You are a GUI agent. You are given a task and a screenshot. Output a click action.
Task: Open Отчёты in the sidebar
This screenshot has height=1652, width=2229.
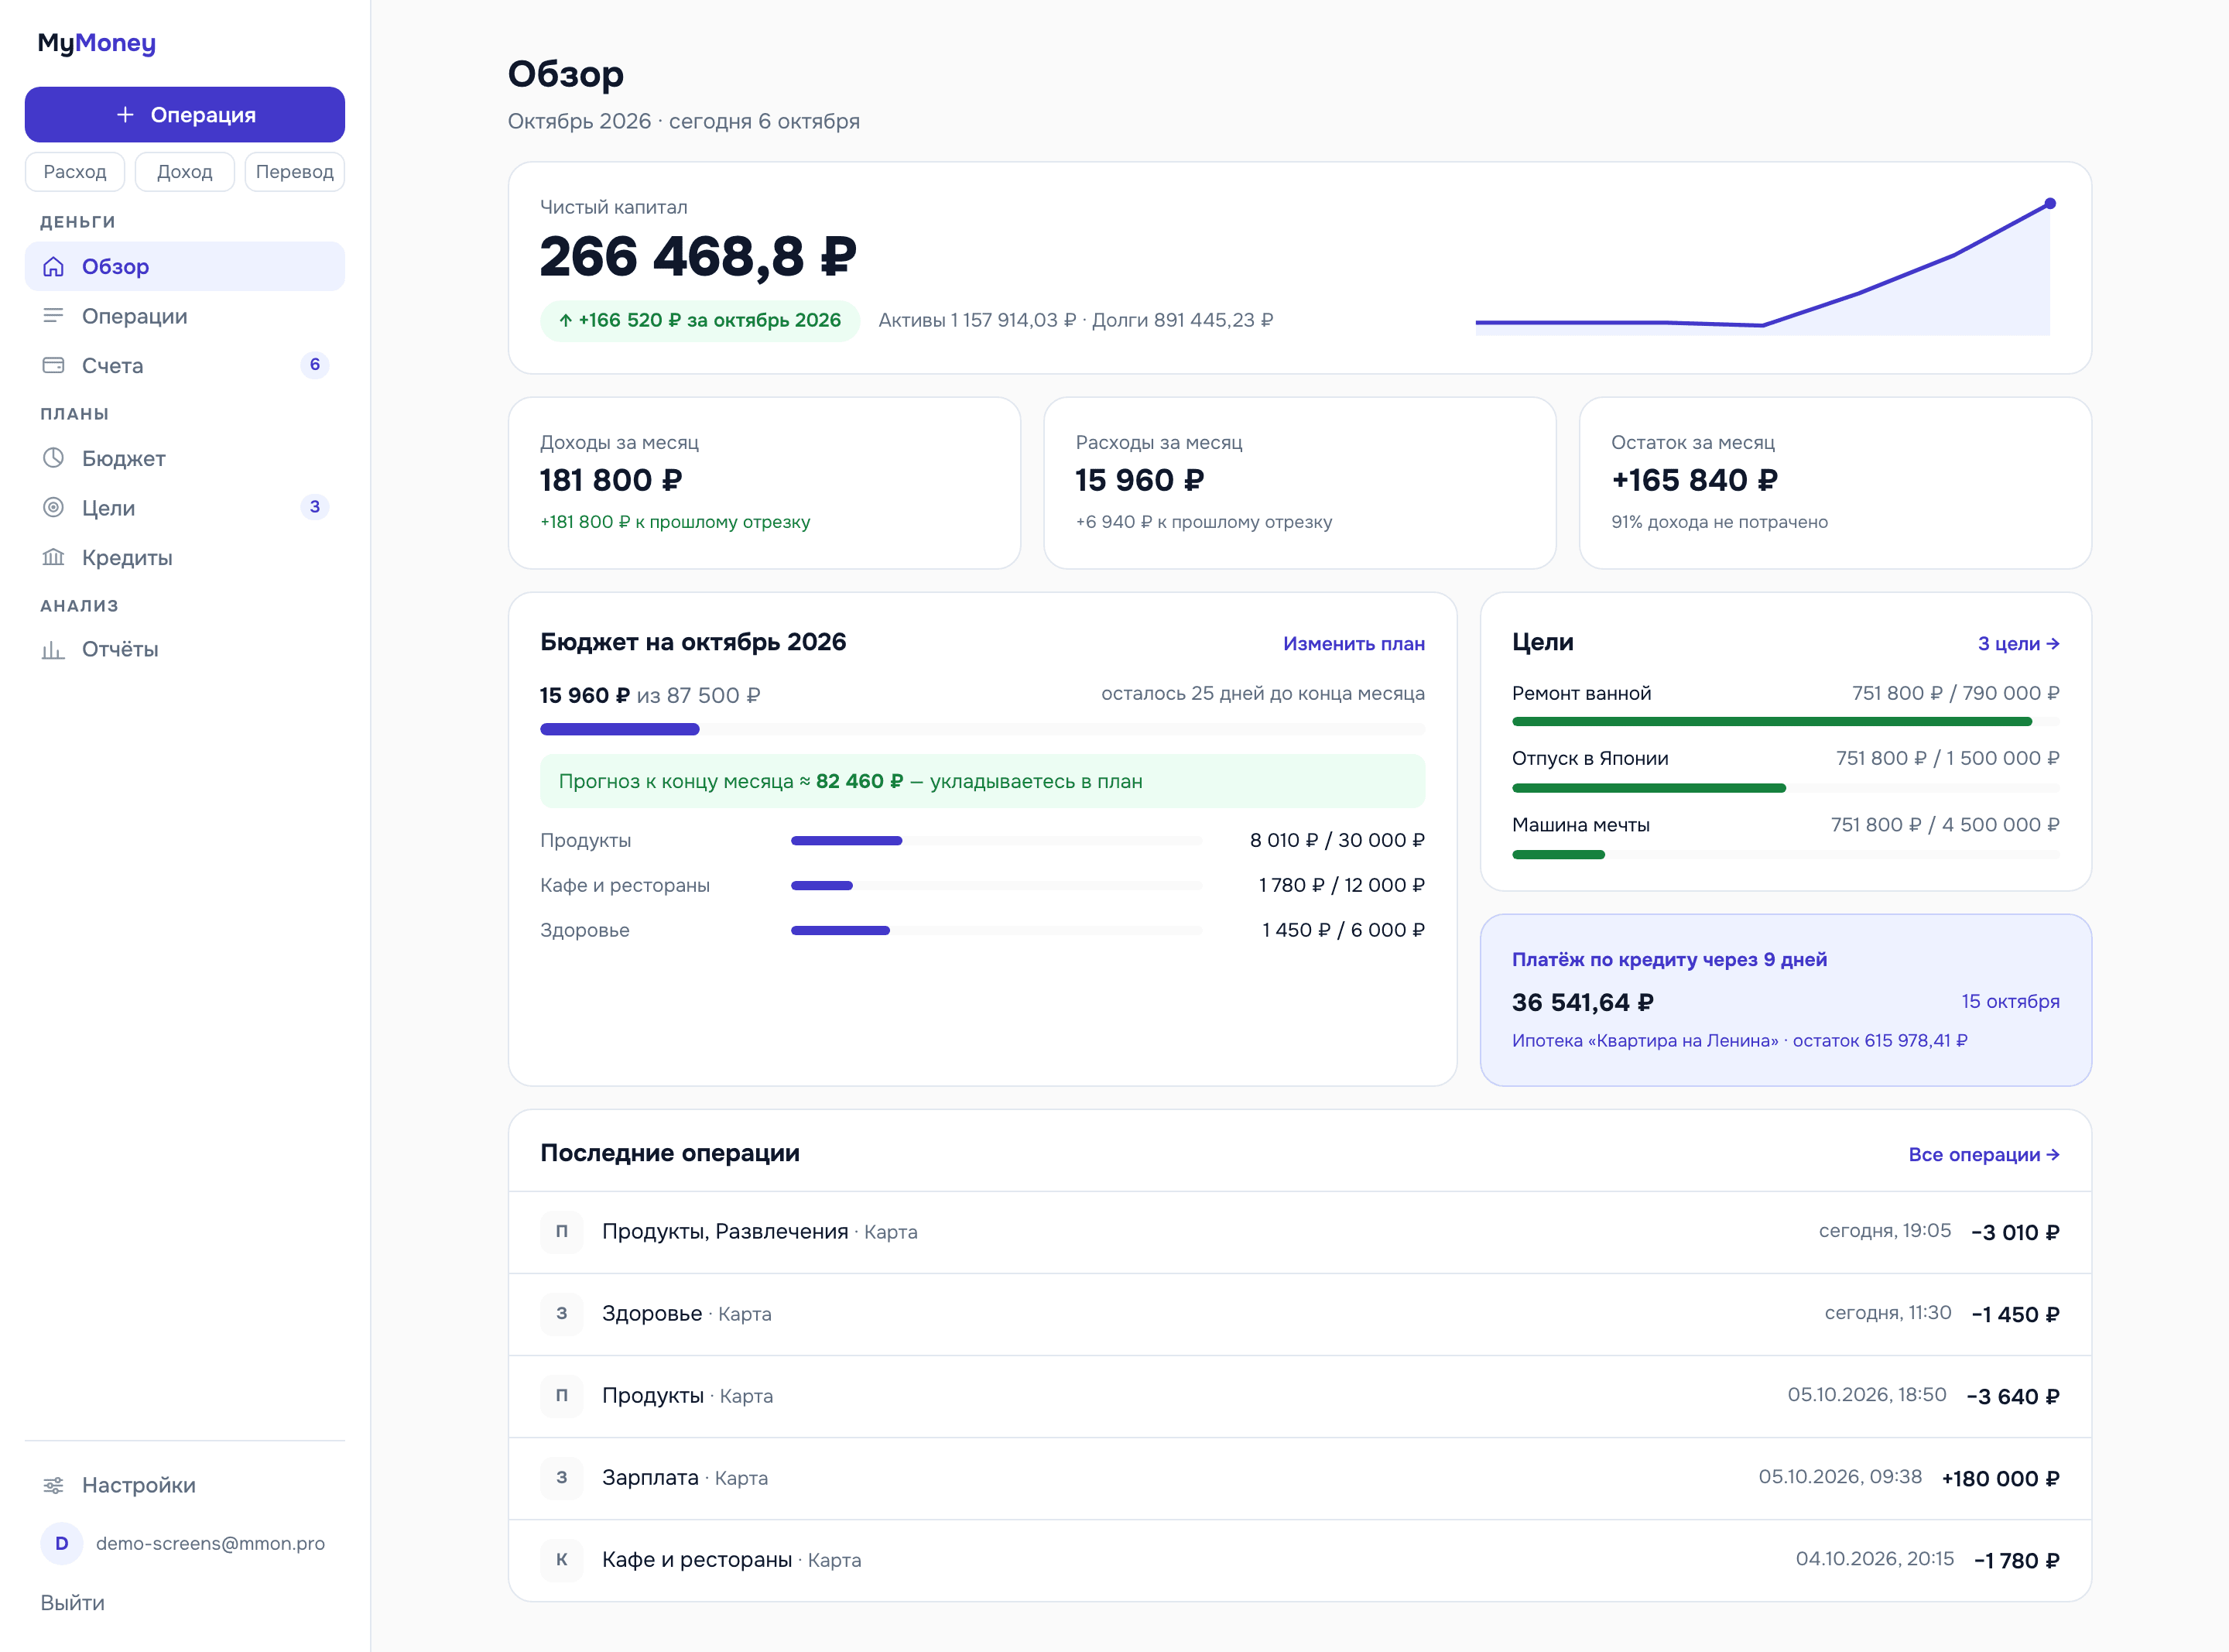[x=185, y=649]
